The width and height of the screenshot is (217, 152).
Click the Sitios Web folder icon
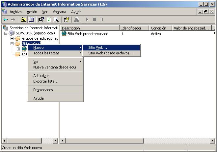pos(18,44)
